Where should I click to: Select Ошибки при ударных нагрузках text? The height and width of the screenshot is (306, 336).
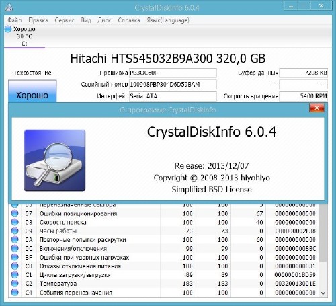coord(85,258)
